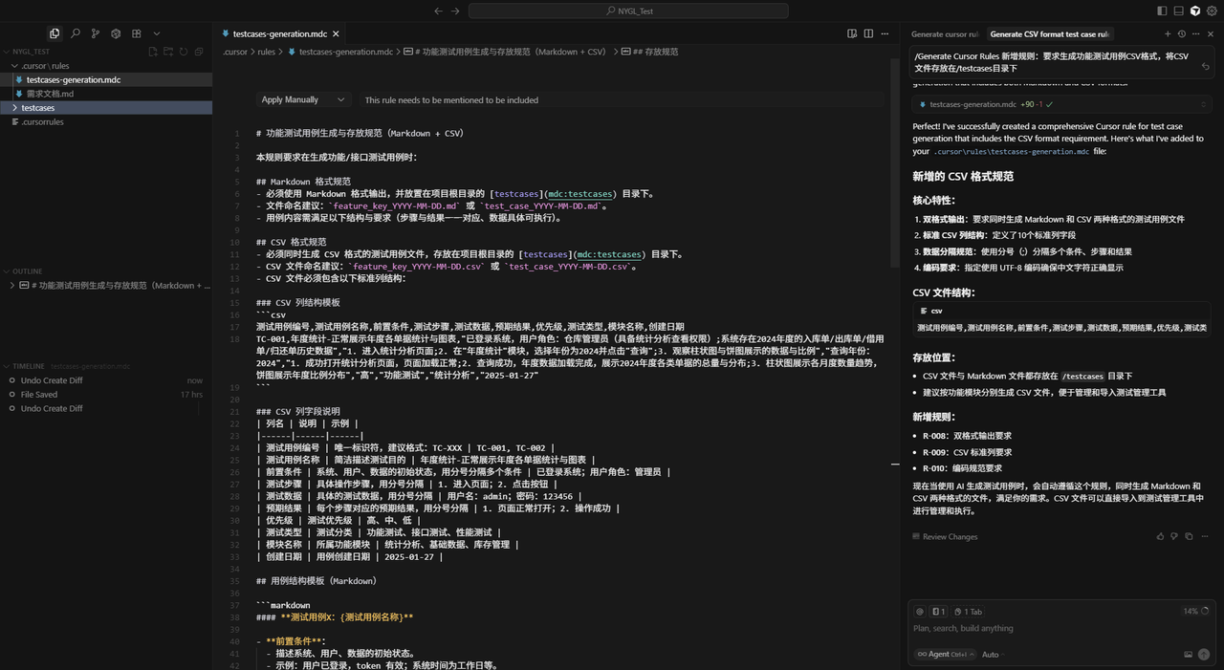Refresh the explorer file tree
This screenshot has height=670, width=1224.
click(x=184, y=52)
